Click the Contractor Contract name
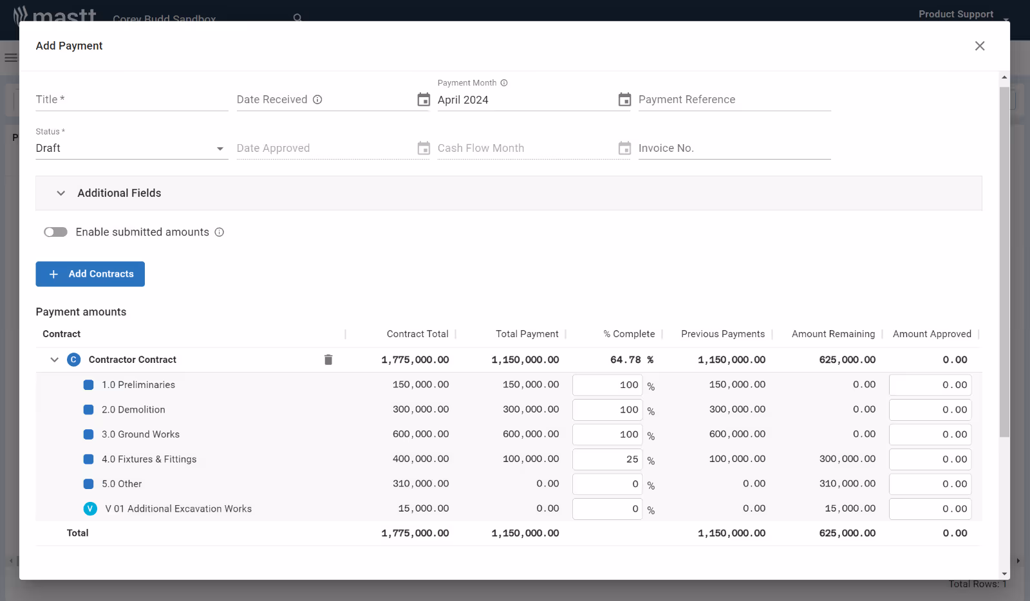Image resolution: width=1030 pixels, height=601 pixels. coord(133,360)
